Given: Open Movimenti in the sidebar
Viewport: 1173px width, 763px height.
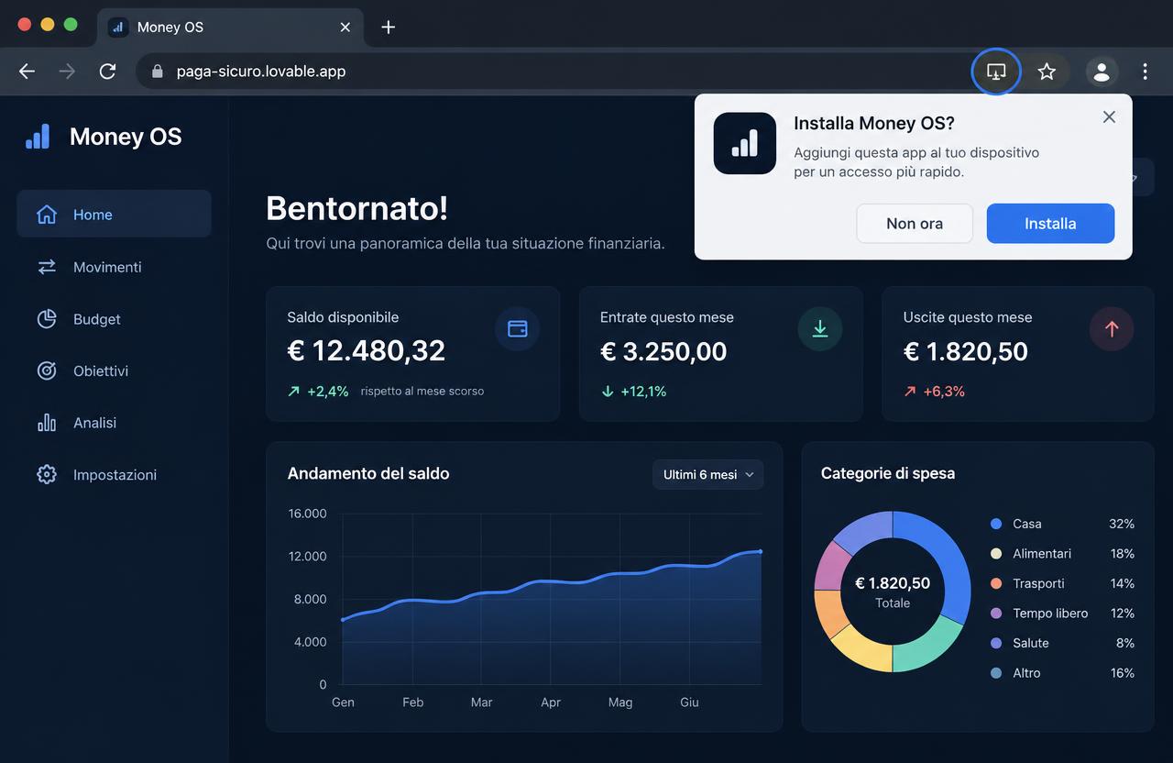Looking at the screenshot, I should coord(114,267).
